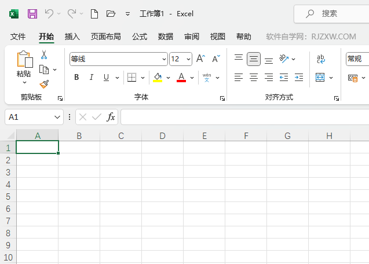
Task: Select column D header
Action: click(162, 135)
